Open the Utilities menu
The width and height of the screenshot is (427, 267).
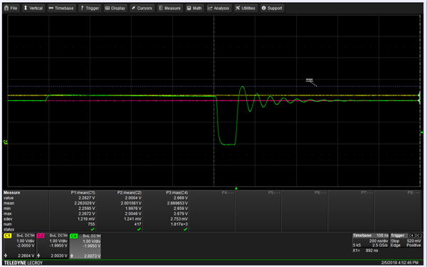click(x=246, y=8)
